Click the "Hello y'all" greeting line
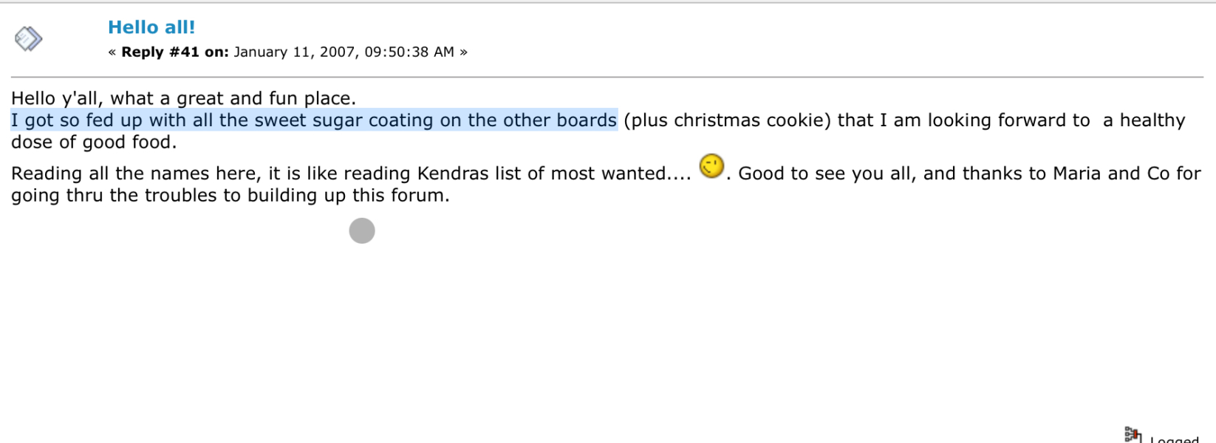Image resolution: width=1216 pixels, height=443 pixels. pyautogui.click(x=183, y=98)
